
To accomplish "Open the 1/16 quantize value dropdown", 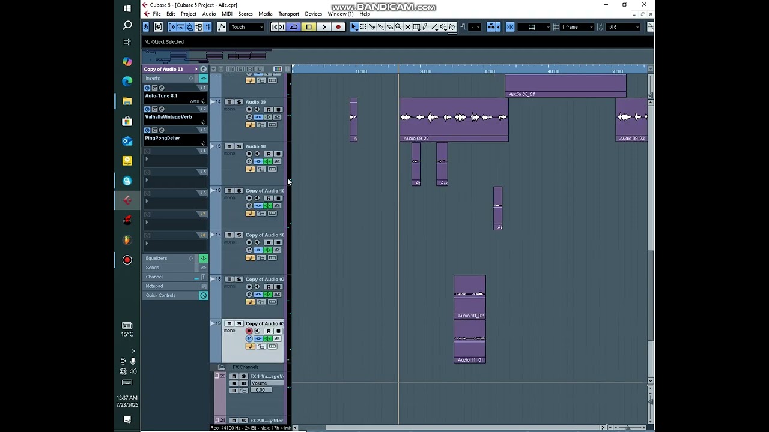I will pyautogui.click(x=624, y=27).
